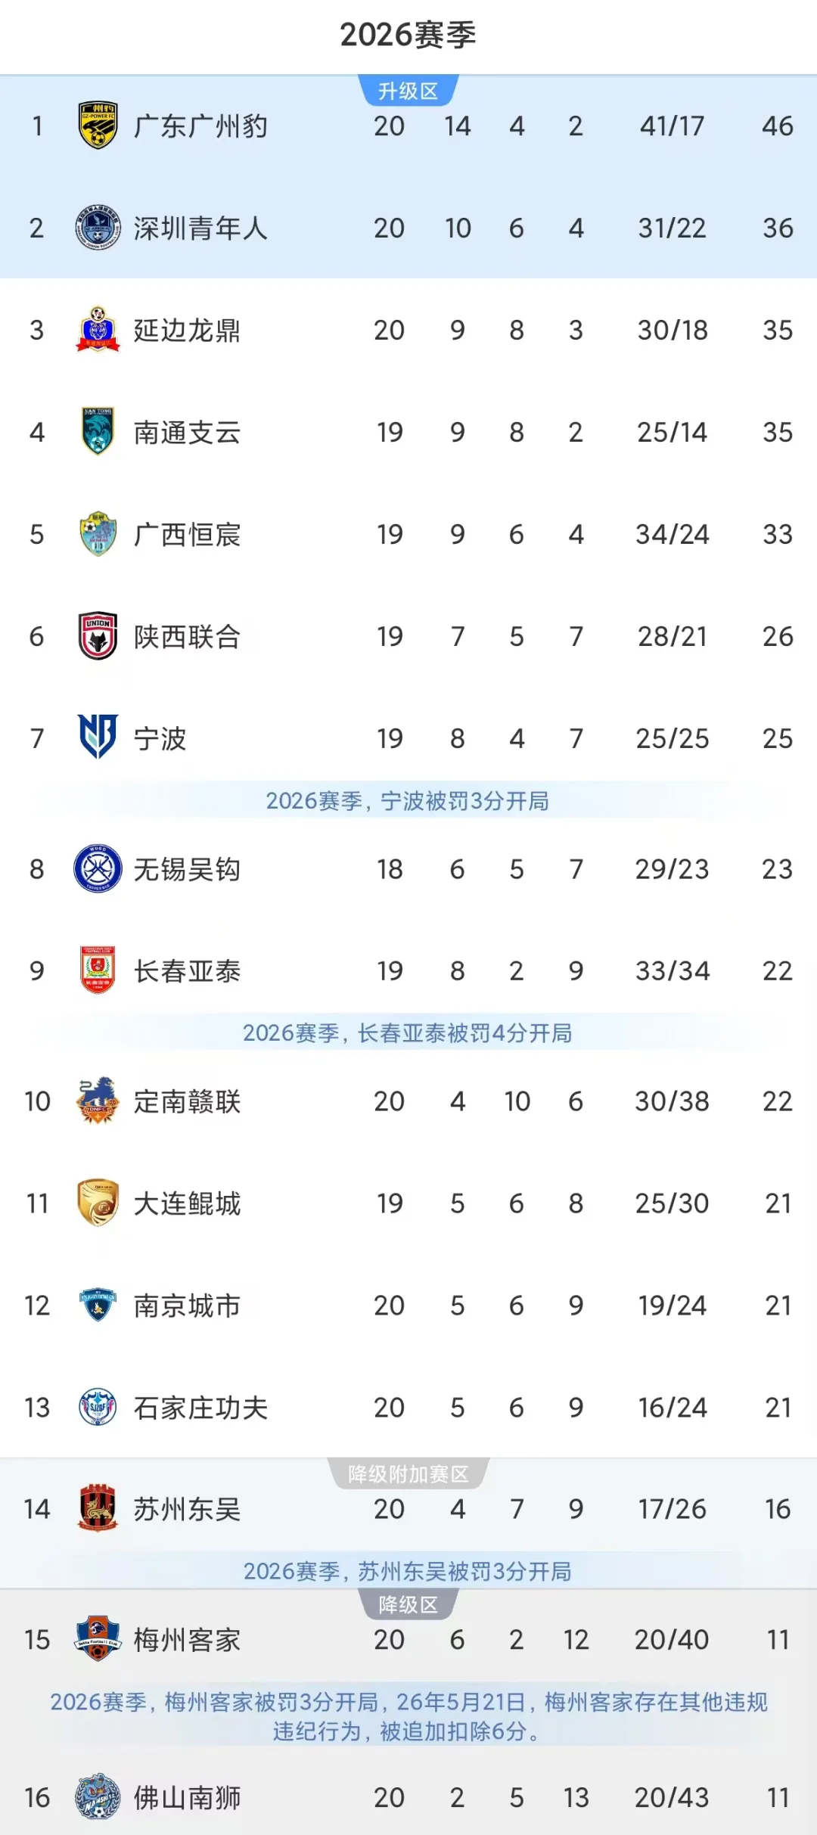817x1835 pixels.
Task: Select the 升级区 promotion zone tag
Action: (x=408, y=91)
